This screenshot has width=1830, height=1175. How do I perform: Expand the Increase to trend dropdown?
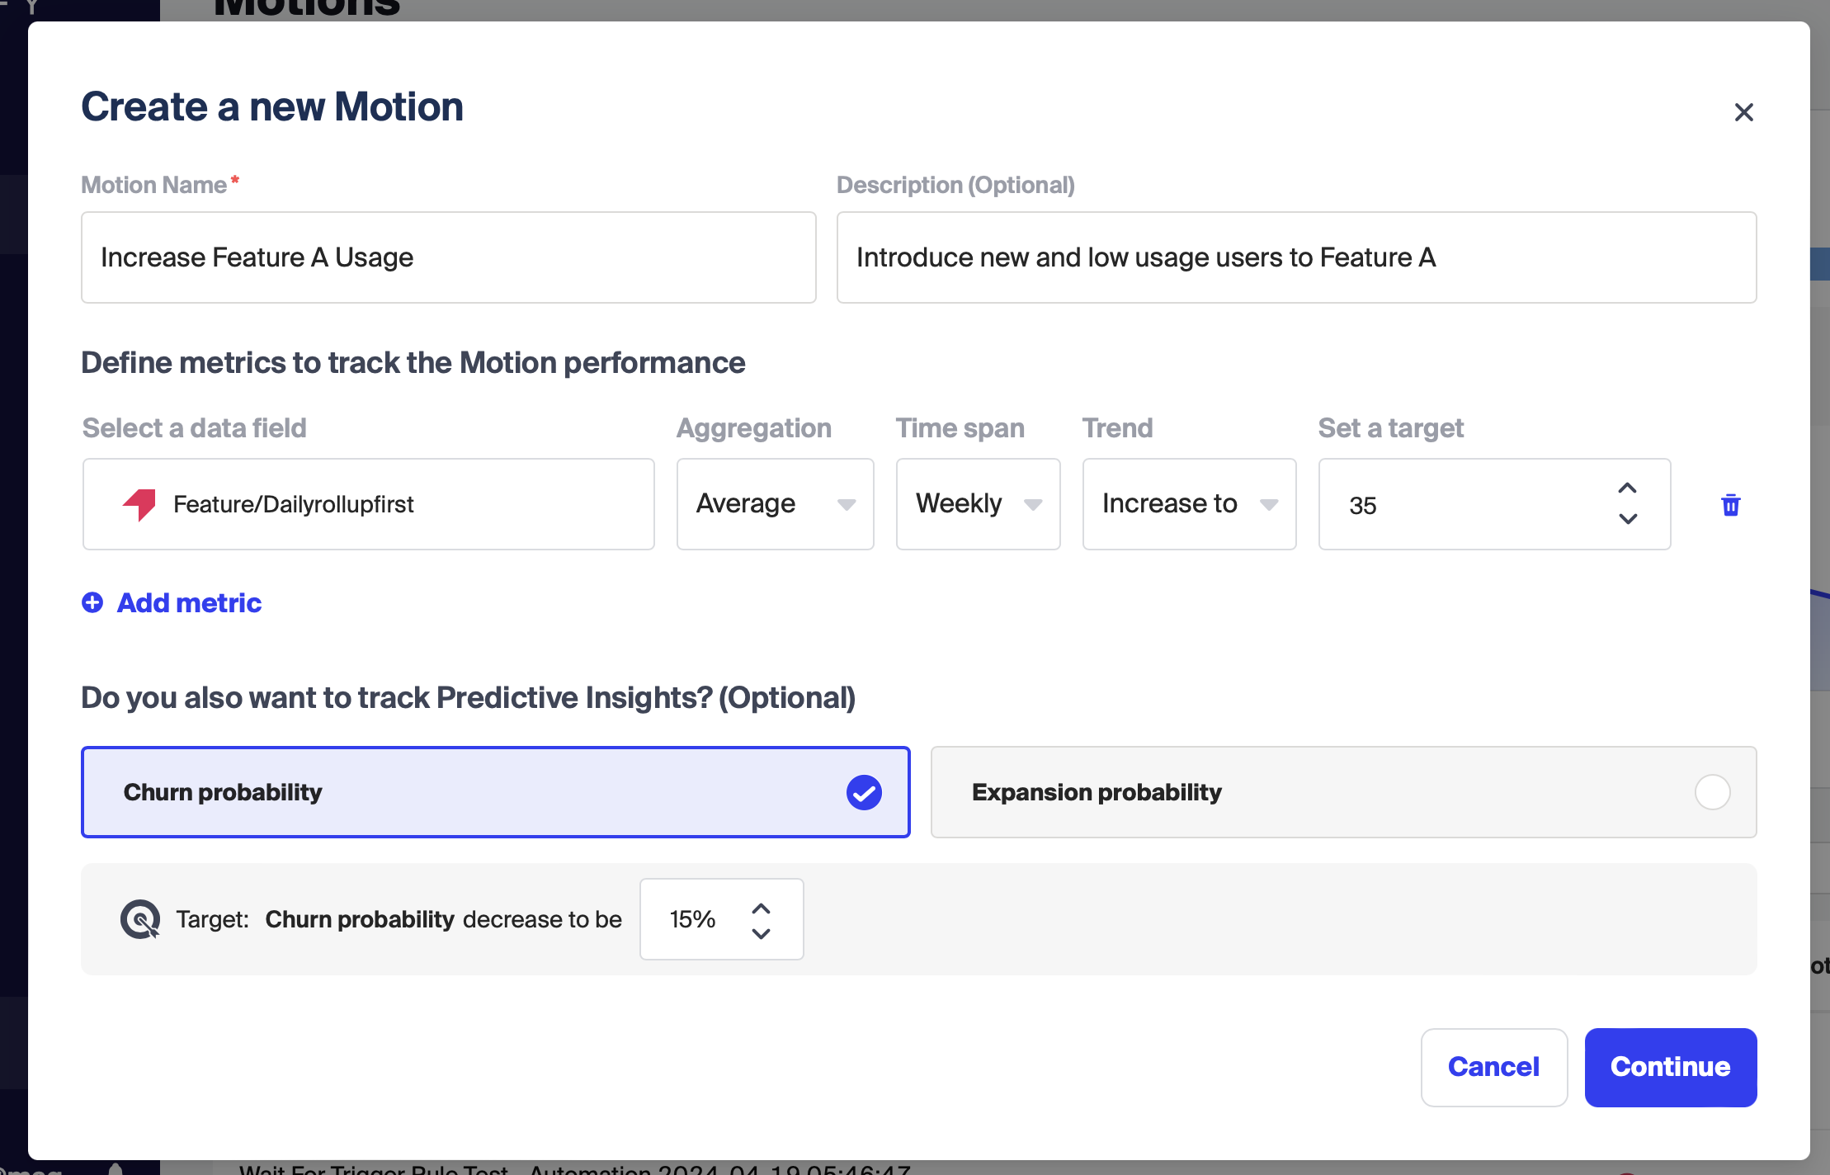1189,504
